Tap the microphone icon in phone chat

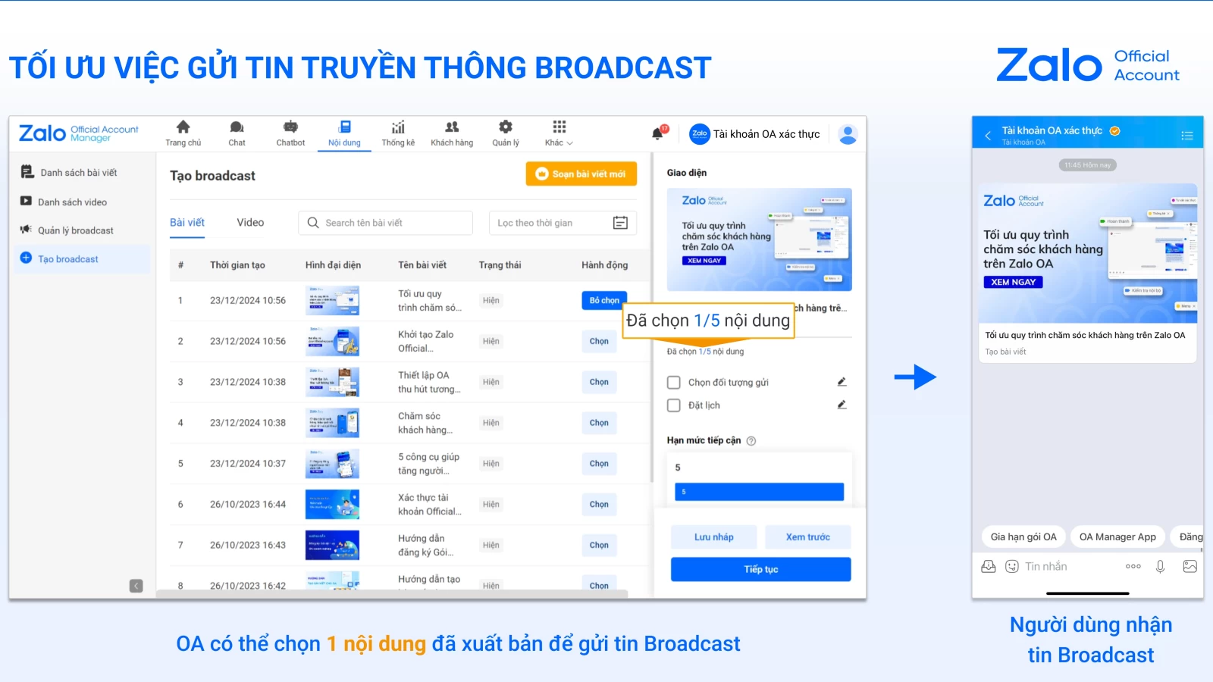[x=1160, y=566]
